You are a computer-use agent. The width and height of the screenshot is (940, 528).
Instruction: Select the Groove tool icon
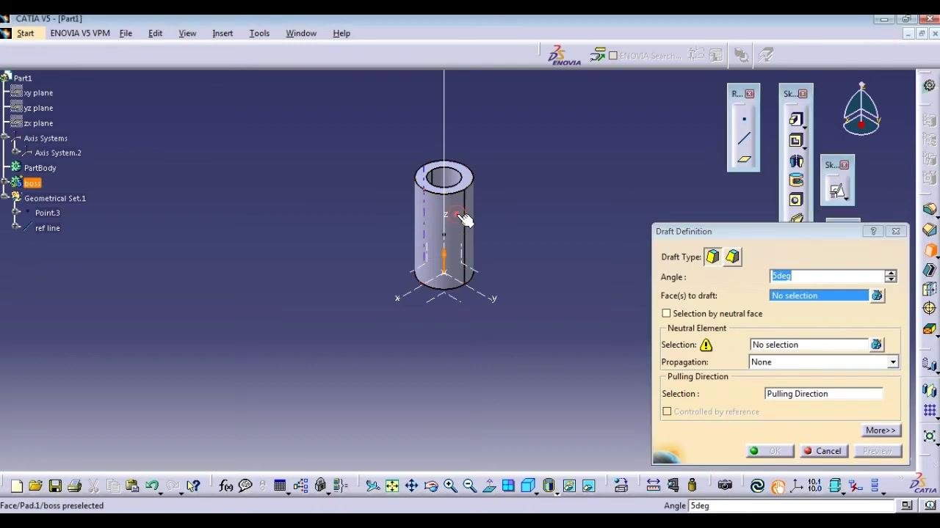[x=796, y=180]
